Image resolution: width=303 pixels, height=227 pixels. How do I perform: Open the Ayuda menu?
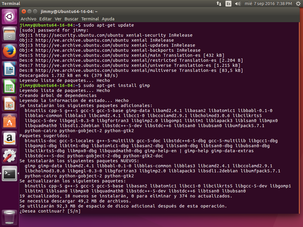[108, 19]
